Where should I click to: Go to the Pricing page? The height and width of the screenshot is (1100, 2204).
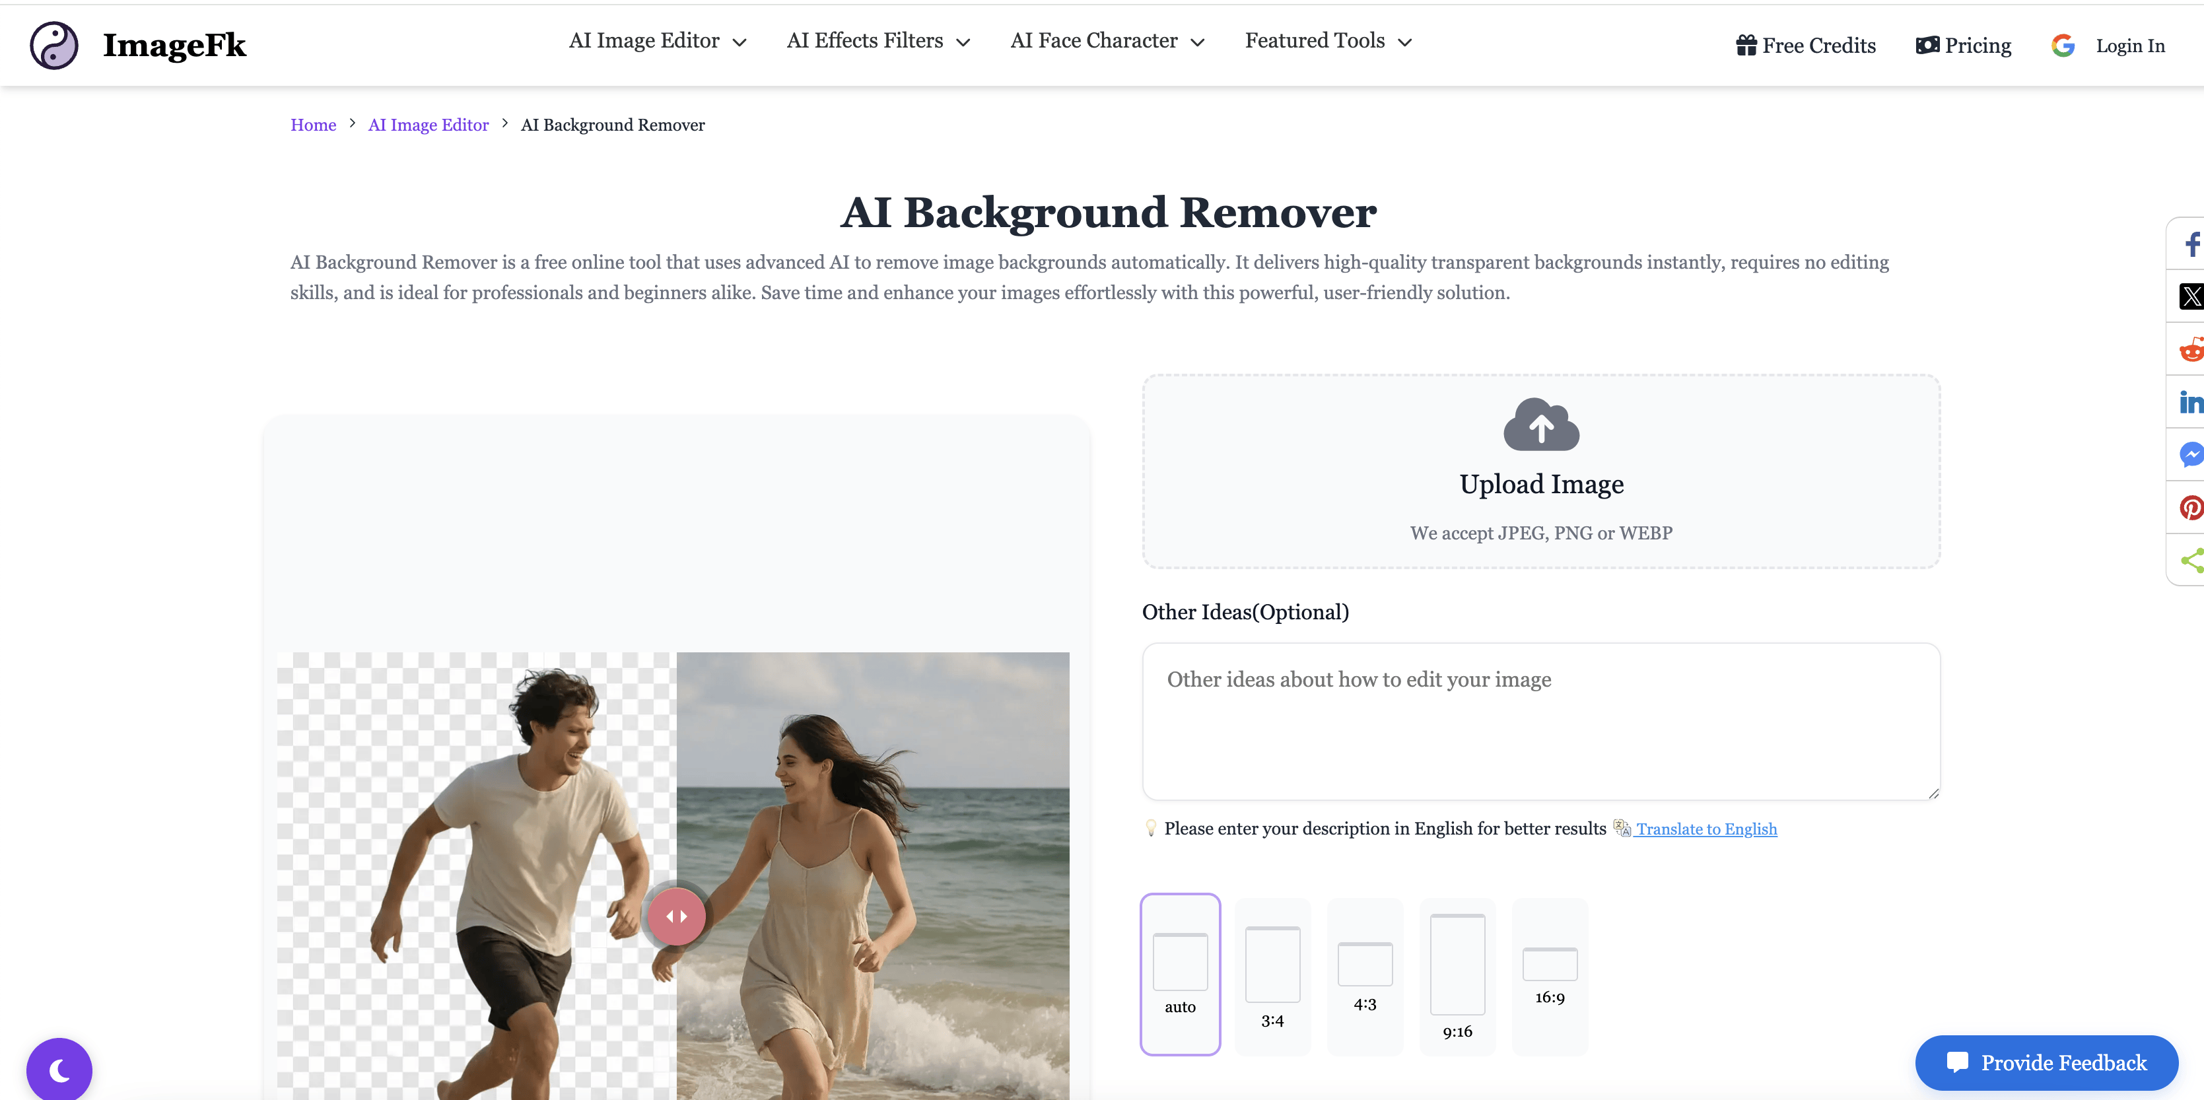point(1963,44)
